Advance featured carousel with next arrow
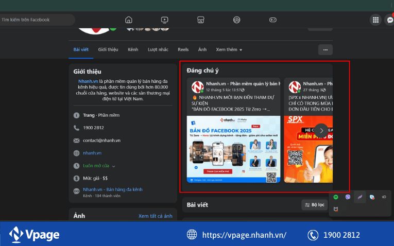 tap(321, 131)
